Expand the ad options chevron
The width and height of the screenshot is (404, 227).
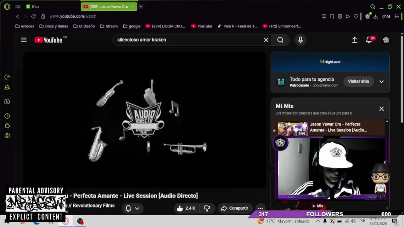pyautogui.click(x=381, y=81)
